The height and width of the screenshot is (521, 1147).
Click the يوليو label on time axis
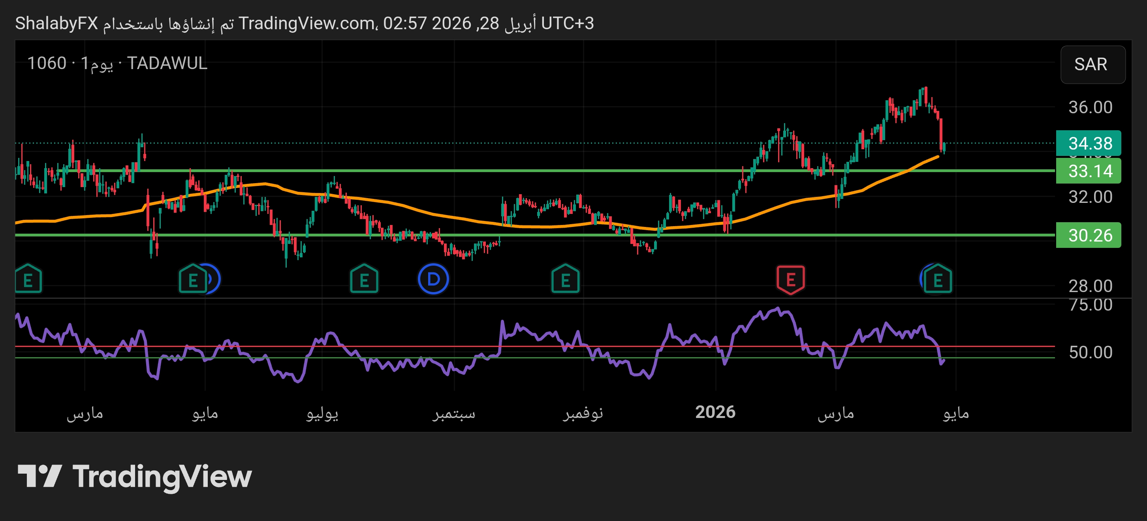(x=322, y=413)
